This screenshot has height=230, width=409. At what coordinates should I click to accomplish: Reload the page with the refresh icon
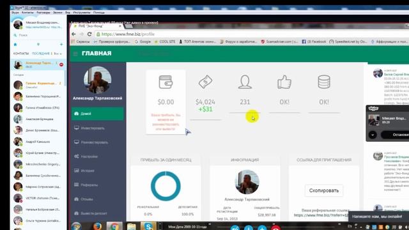click(x=89, y=34)
